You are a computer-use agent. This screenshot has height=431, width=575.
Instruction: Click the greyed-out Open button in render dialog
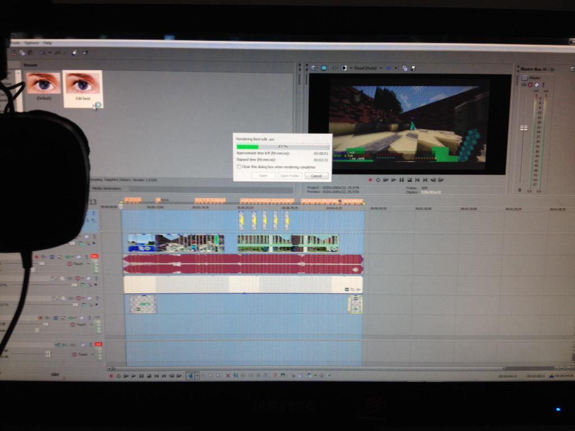263,176
